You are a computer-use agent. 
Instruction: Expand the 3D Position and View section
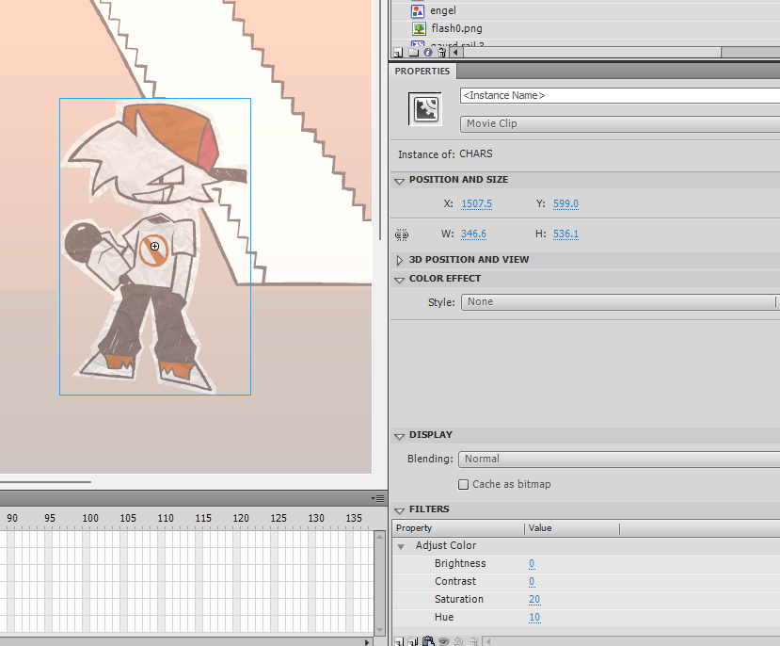coord(399,260)
